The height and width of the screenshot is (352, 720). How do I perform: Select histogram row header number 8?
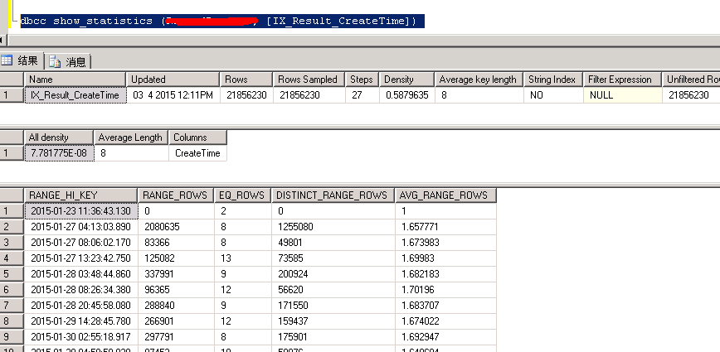tap(12, 321)
